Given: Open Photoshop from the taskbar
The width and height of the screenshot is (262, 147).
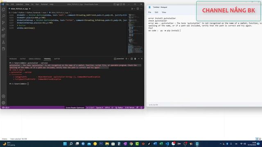Looking at the screenshot, I should pos(101,144).
